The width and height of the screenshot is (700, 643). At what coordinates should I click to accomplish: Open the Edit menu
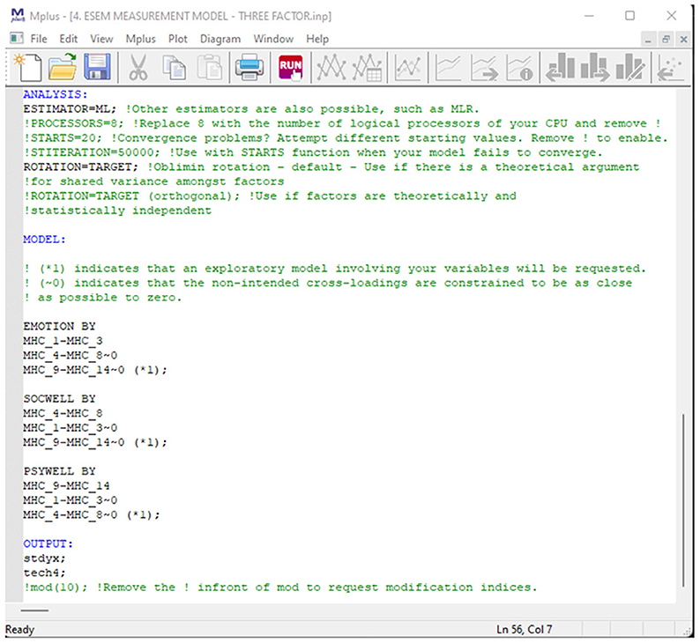pos(68,39)
